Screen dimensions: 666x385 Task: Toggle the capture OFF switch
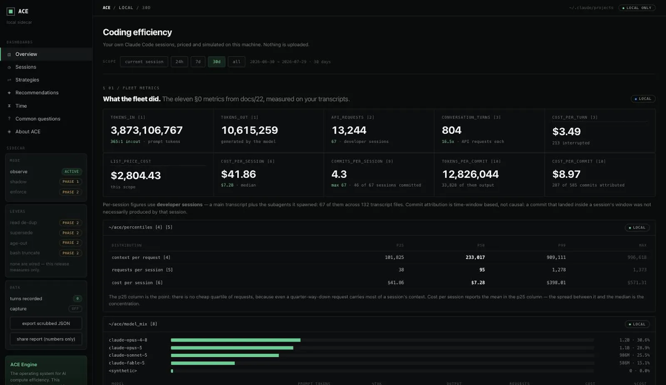click(x=75, y=308)
